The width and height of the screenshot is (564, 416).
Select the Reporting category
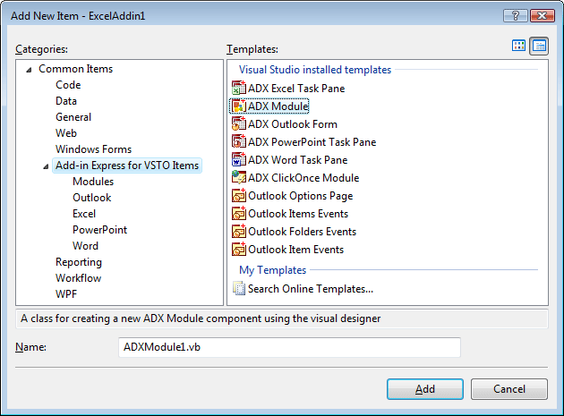point(79,262)
